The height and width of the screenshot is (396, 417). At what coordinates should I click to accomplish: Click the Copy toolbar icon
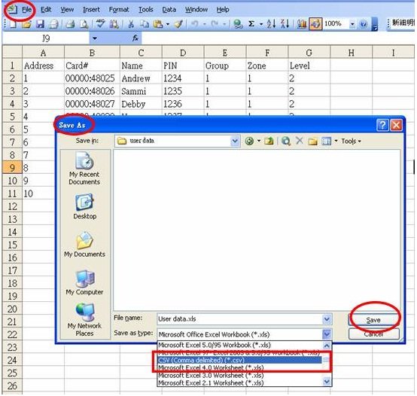(145, 24)
